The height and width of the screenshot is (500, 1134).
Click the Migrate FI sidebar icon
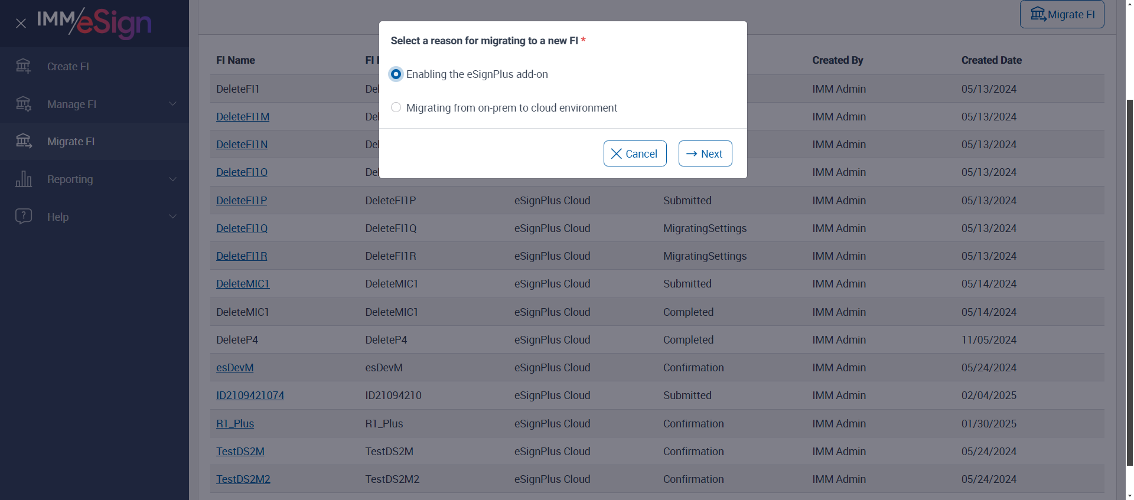point(24,141)
